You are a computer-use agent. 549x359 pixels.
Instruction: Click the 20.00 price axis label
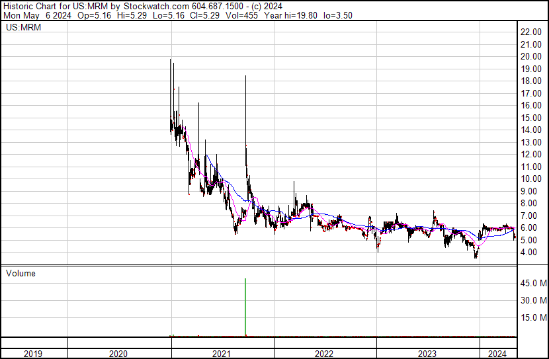click(x=531, y=56)
